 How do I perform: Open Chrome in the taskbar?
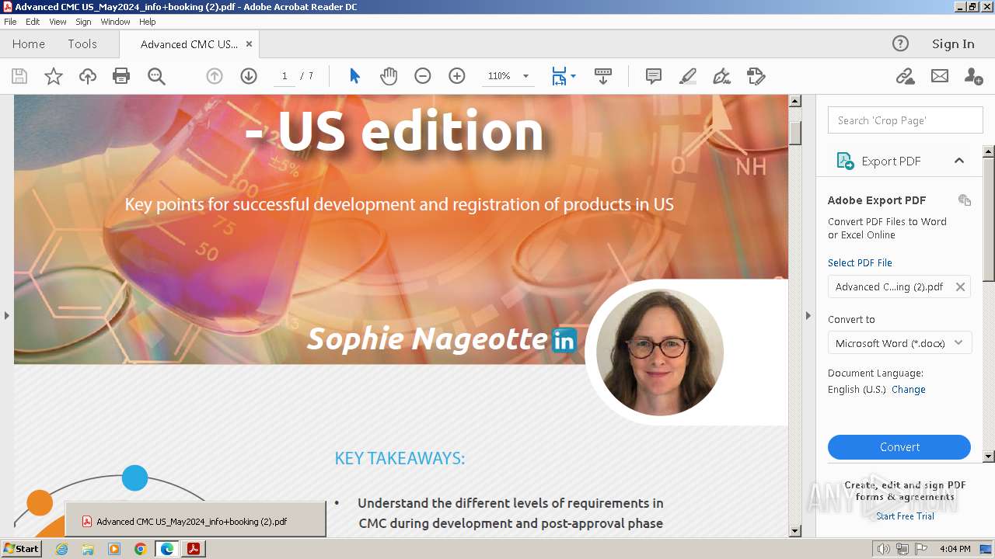(x=141, y=549)
